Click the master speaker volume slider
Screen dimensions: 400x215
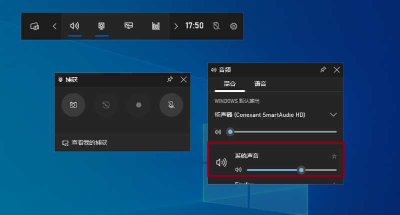[281, 132]
